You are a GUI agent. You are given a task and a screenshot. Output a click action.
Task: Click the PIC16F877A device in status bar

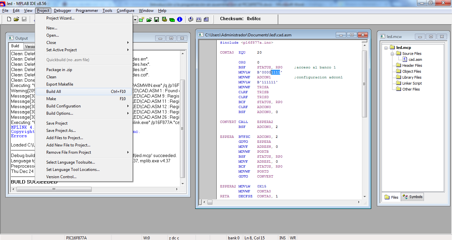[x=76, y=238]
